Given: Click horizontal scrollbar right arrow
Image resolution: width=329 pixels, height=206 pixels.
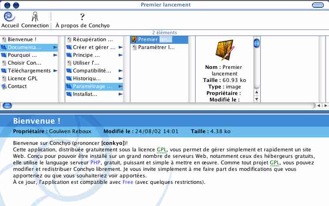Looking at the screenshot, I should pos(326,106).
